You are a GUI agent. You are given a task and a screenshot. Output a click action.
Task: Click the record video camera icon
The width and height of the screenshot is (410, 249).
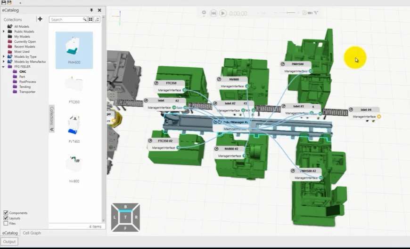point(310,13)
